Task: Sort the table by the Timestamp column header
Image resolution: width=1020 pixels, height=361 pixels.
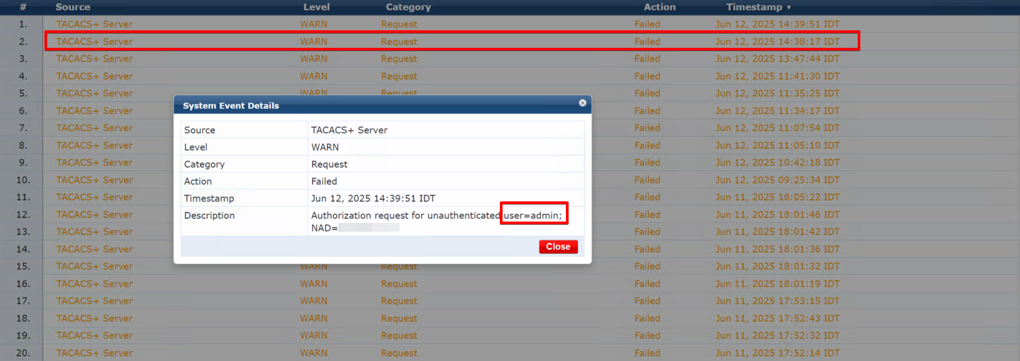Action: [x=759, y=7]
